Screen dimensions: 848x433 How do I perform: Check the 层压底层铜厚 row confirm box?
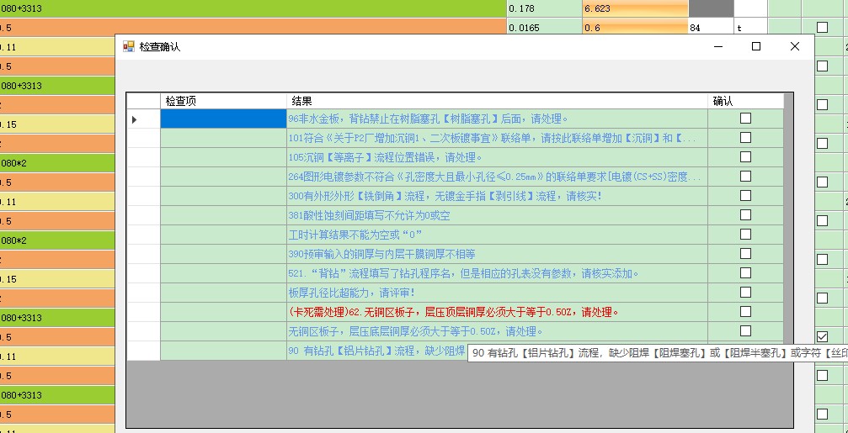[746, 331]
